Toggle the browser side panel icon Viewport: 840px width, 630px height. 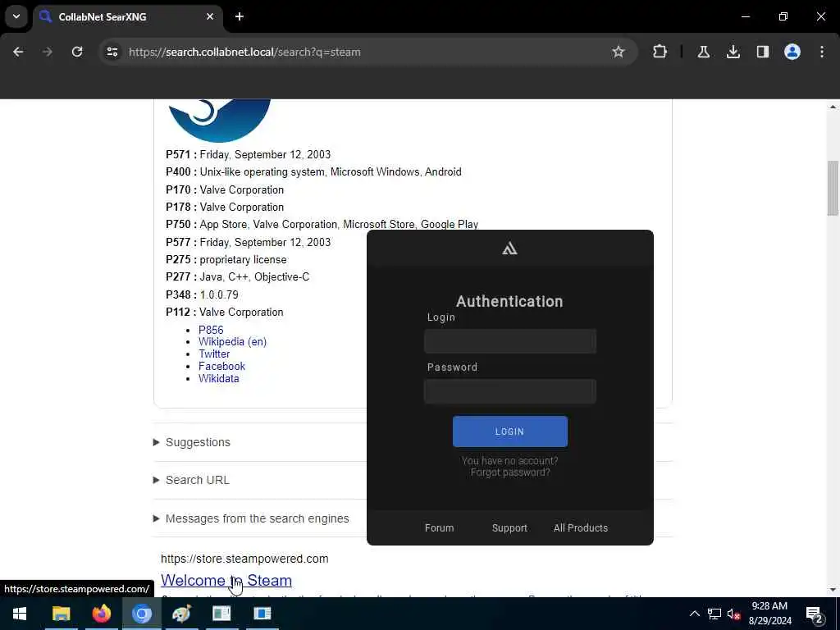763,52
